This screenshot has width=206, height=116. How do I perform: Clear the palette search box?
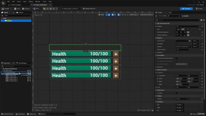tap(2, 15)
